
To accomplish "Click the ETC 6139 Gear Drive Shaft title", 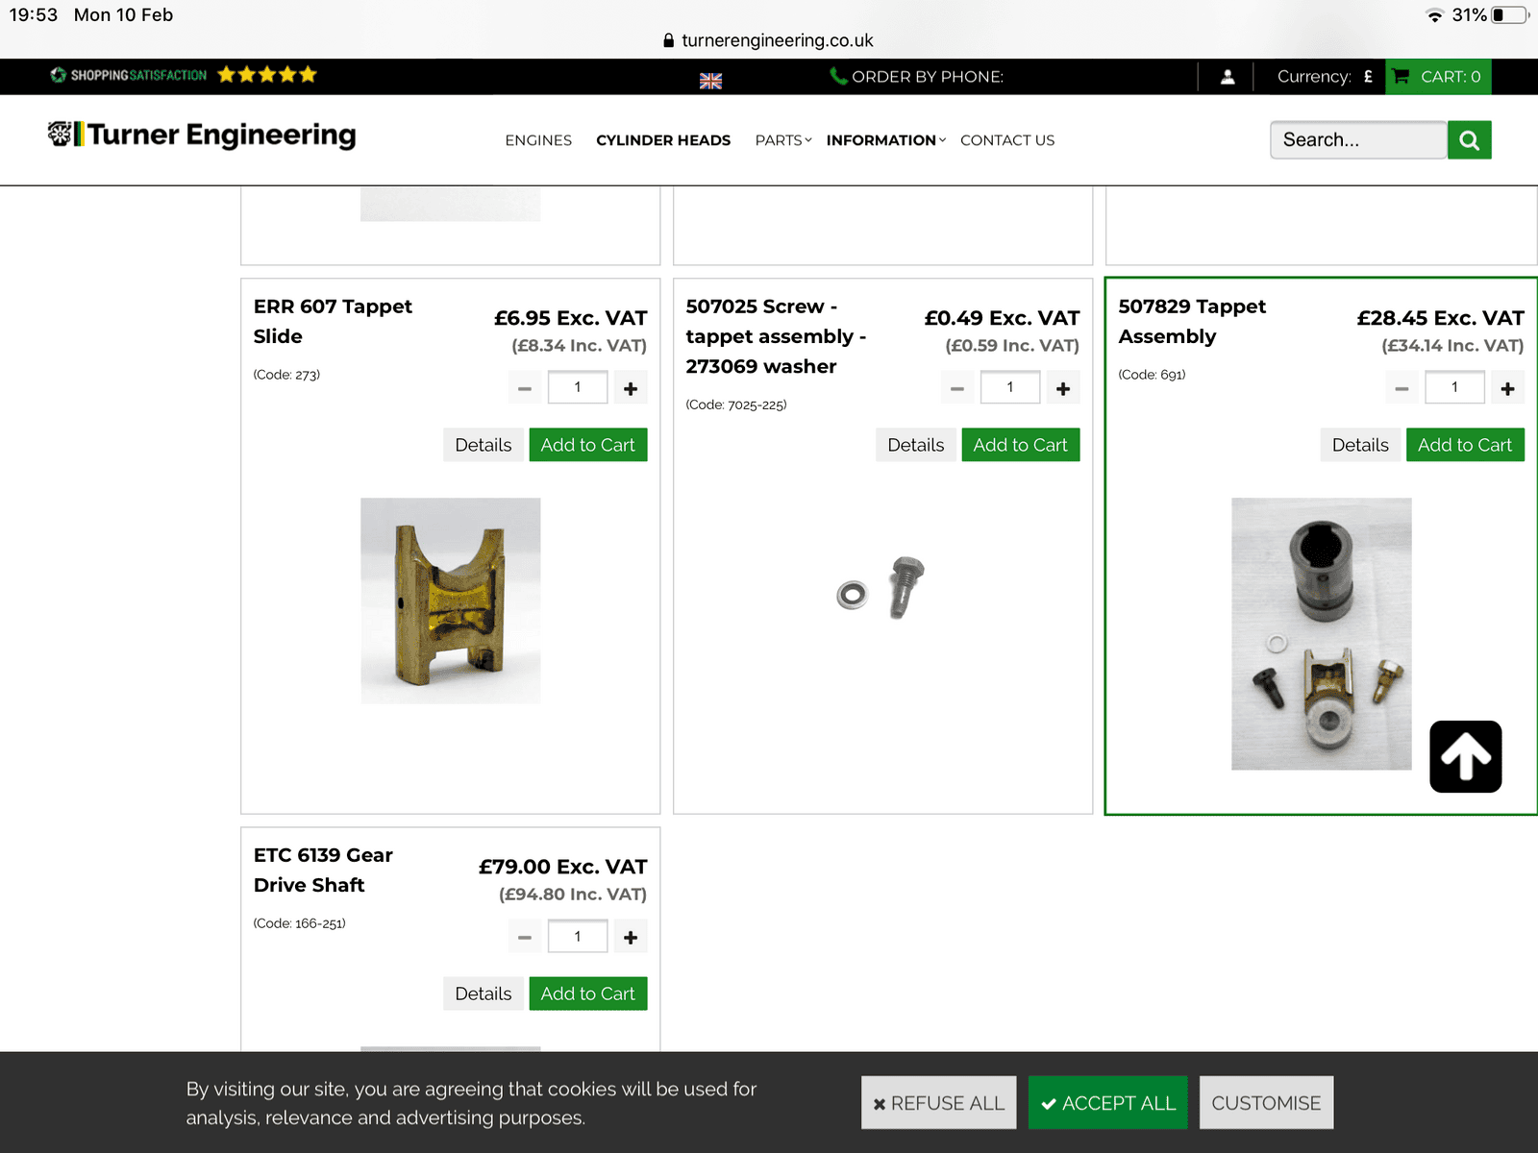I will (x=323, y=870).
